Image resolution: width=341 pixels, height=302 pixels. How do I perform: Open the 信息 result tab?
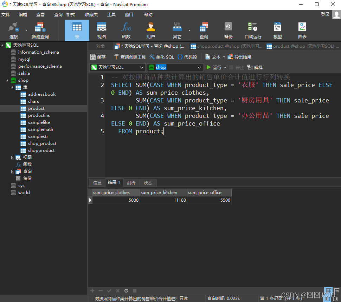click(x=97, y=183)
